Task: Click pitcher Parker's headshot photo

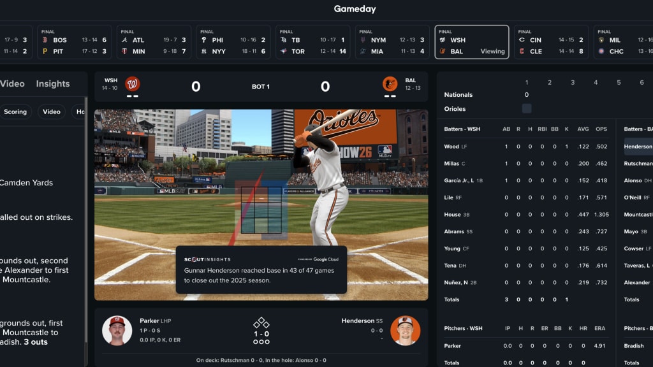Action: (117, 330)
